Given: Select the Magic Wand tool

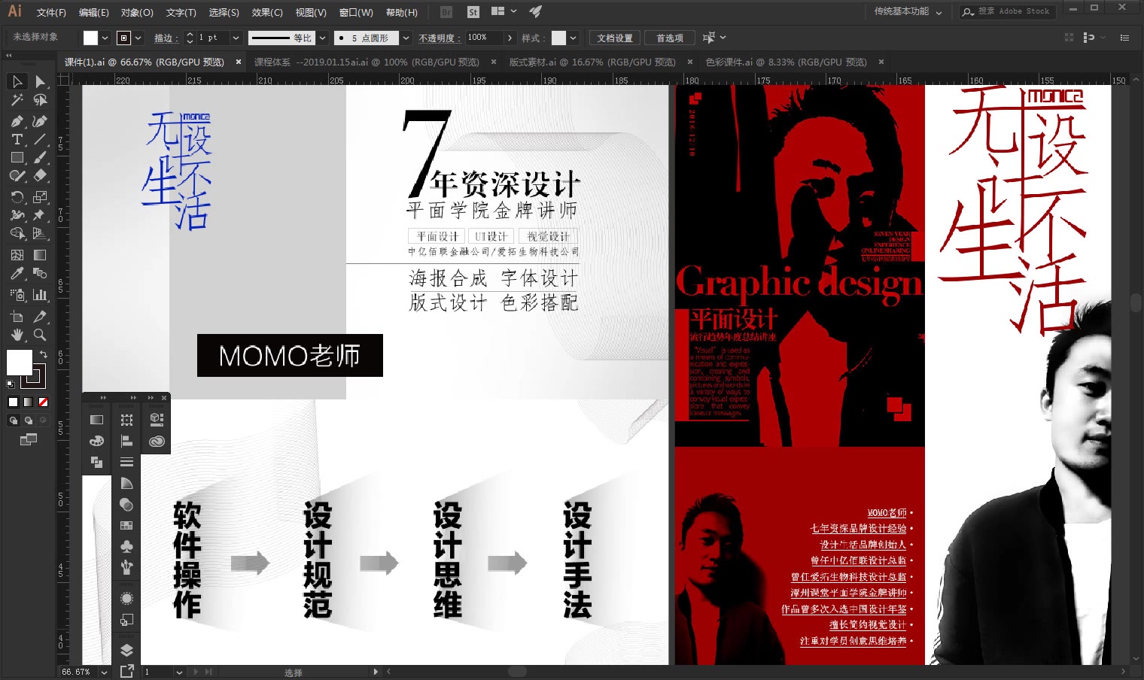Looking at the screenshot, I should pyautogui.click(x=17, y=98).
